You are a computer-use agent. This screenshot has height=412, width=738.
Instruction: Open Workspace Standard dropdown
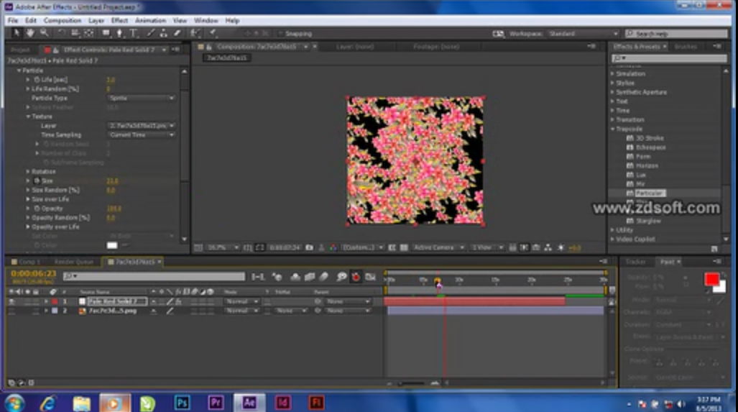583,33
